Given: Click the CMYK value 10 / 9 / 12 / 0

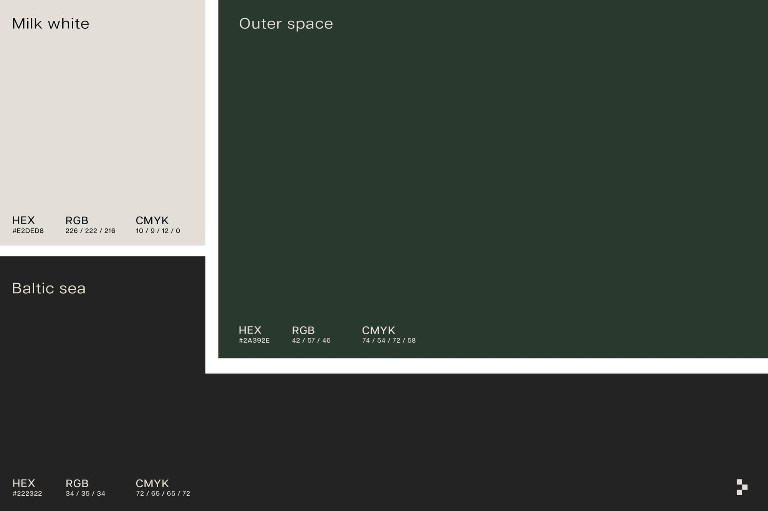Looking at the screenshot, I should tap(158, 231).
